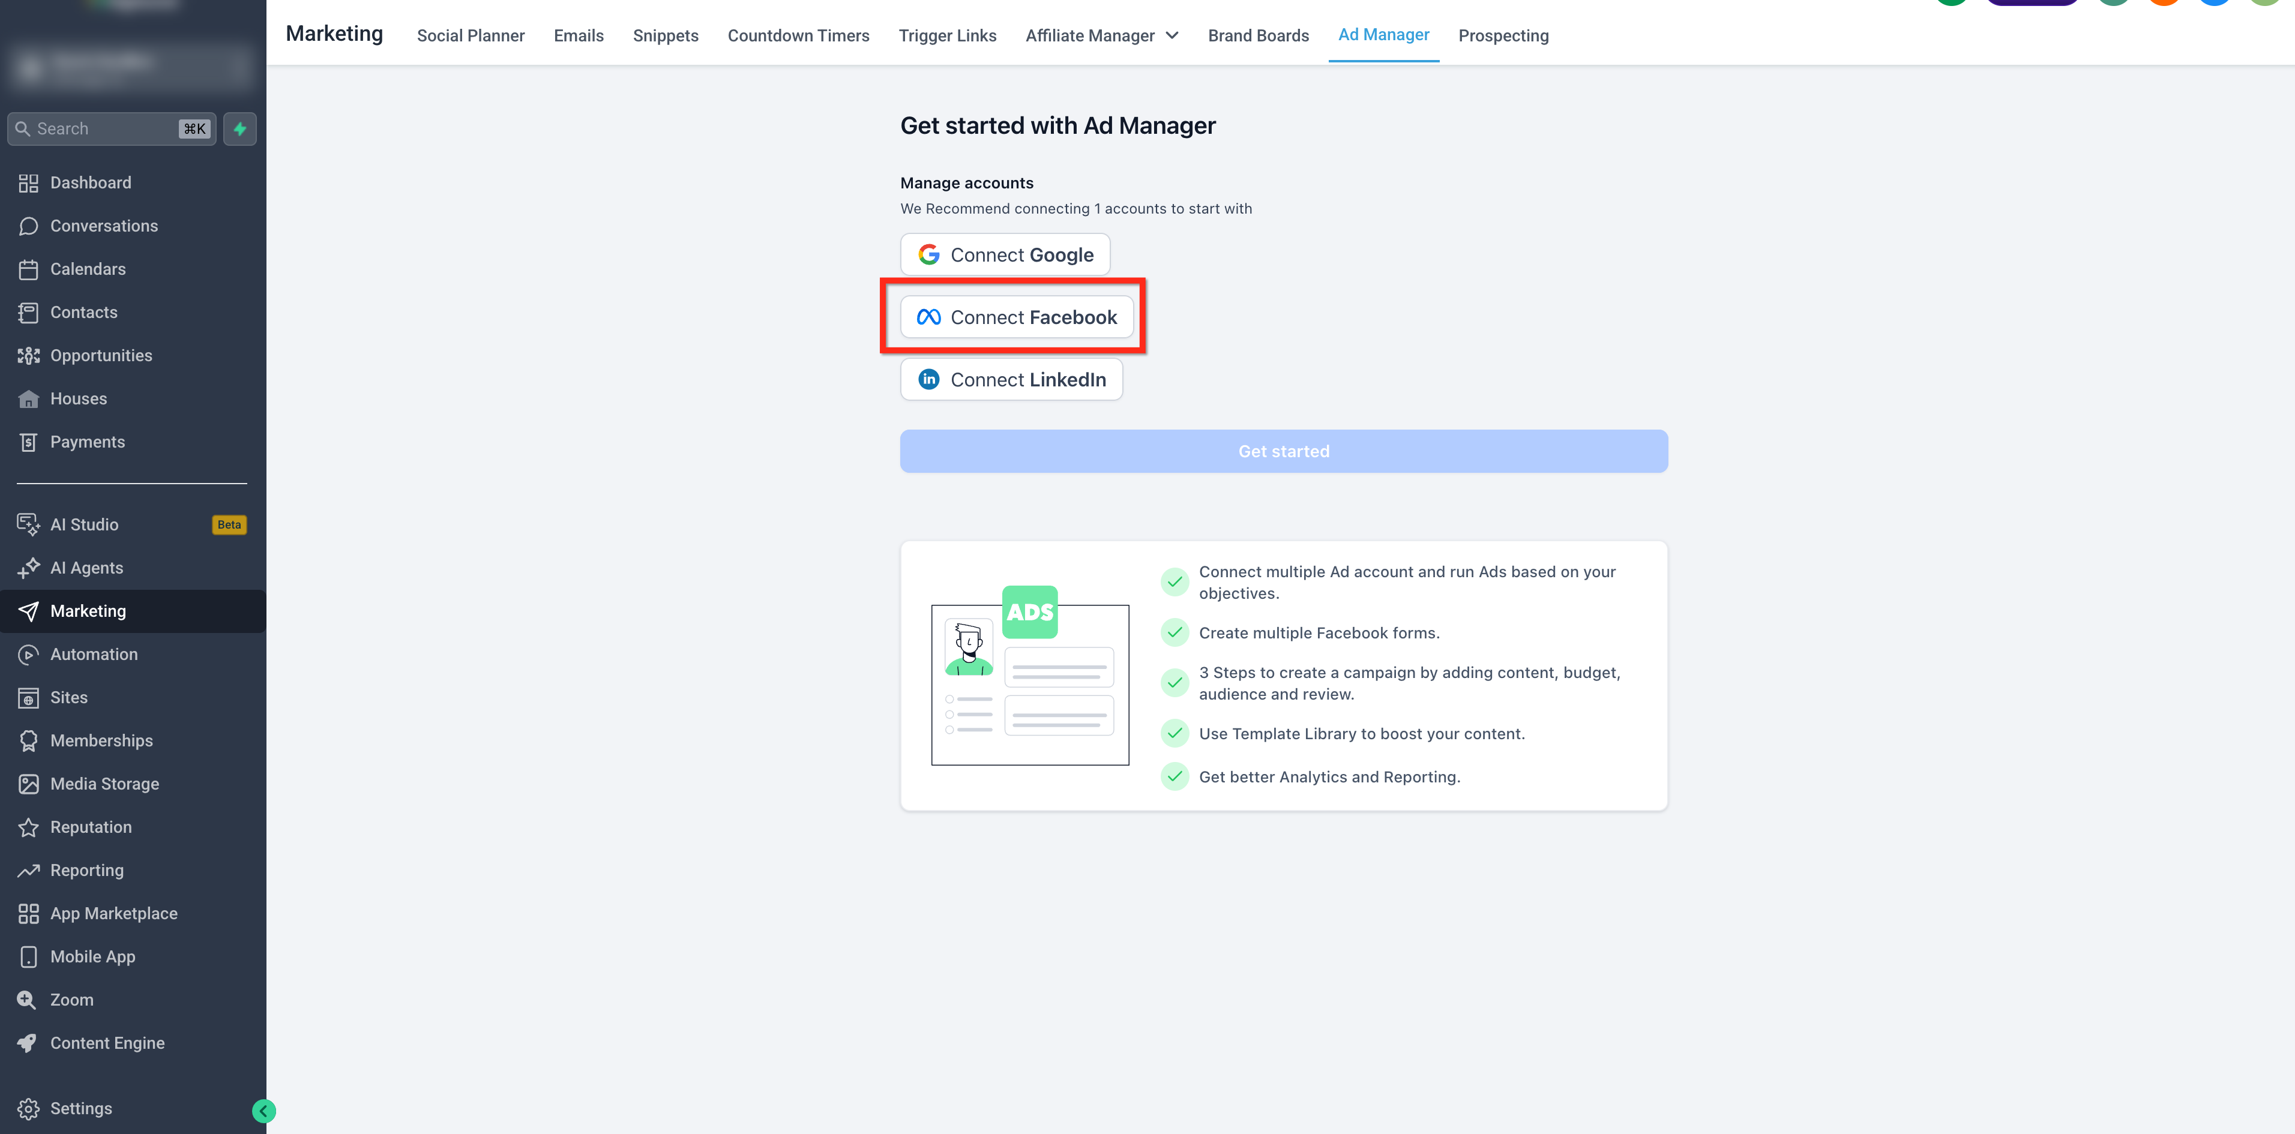Open Opportunities in the sidebar
Viewport: 2295px width, 1134px height.
point(101,355)
